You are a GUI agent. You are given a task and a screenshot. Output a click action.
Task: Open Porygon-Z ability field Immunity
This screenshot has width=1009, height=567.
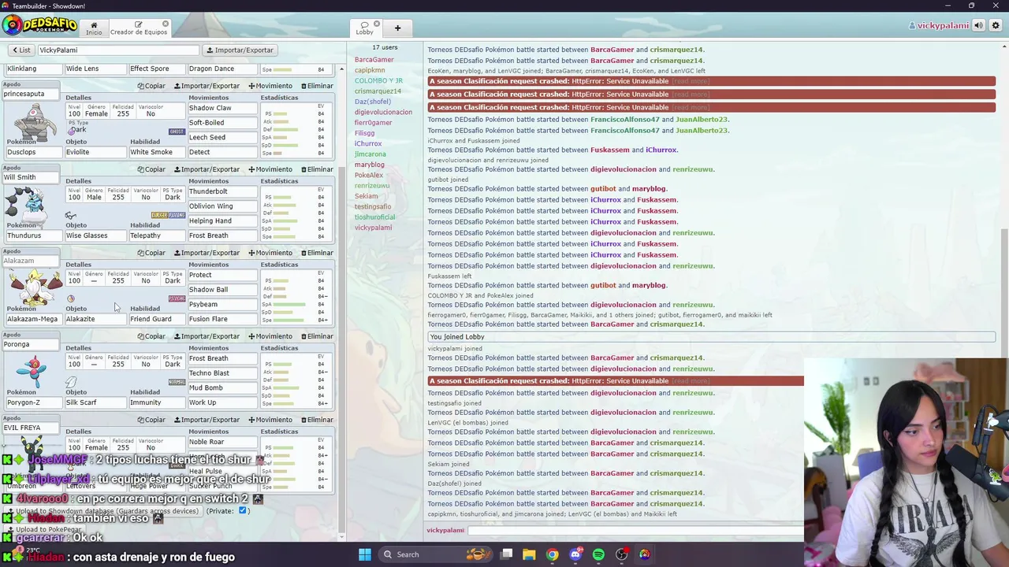click(x=156, y=402)
